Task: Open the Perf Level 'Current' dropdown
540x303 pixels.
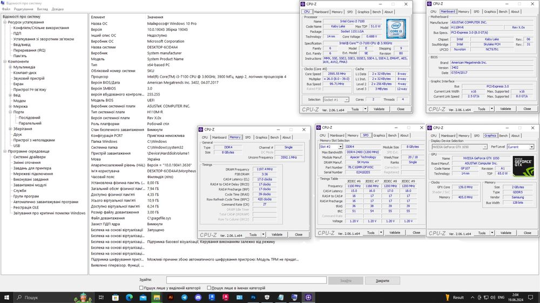Action: [x=531, y=147]
